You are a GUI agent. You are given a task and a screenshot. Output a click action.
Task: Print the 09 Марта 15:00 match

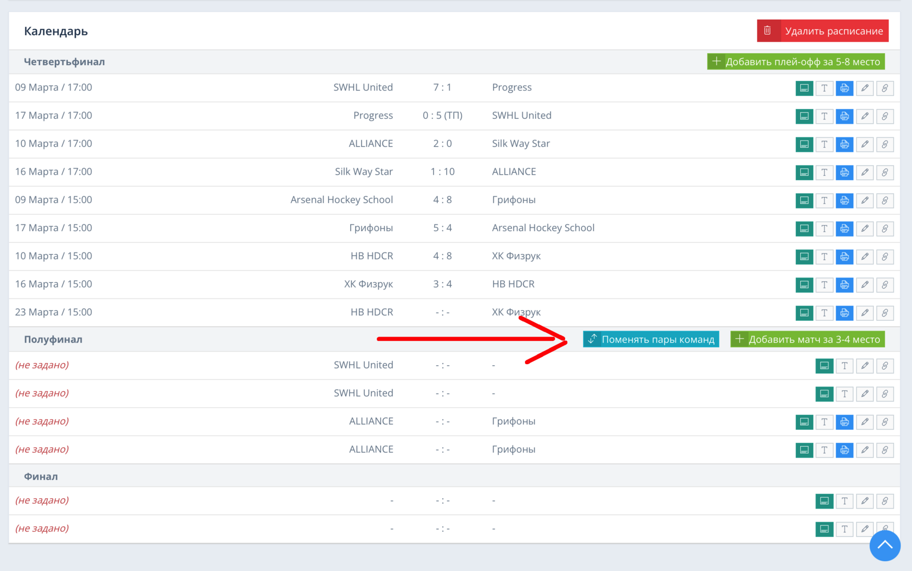(x=844, y=201)
